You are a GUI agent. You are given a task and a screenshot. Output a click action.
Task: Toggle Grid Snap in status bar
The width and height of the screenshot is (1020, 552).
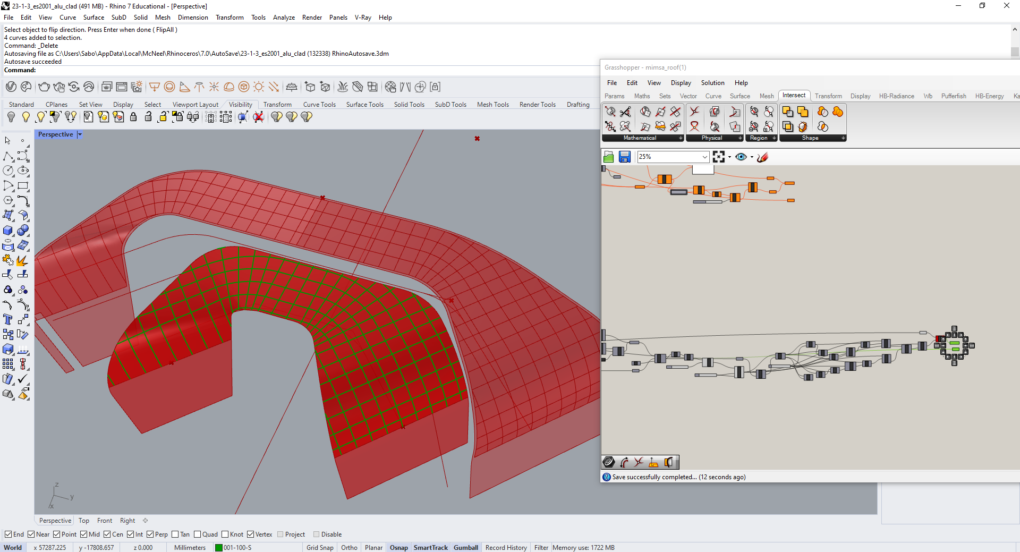point(320,548)
